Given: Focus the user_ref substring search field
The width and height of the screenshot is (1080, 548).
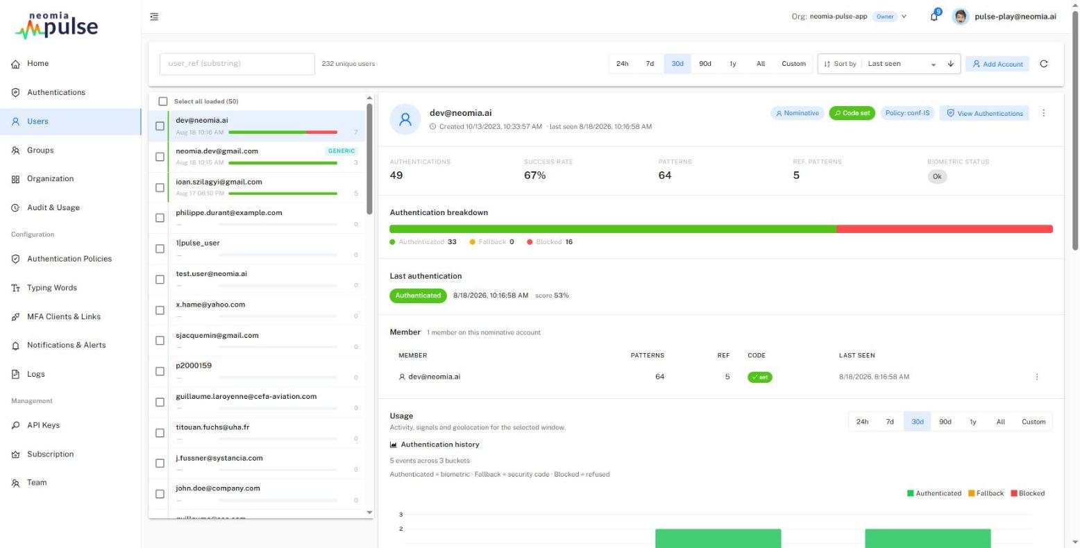Looking at the screenshot, I should point(237,64).
